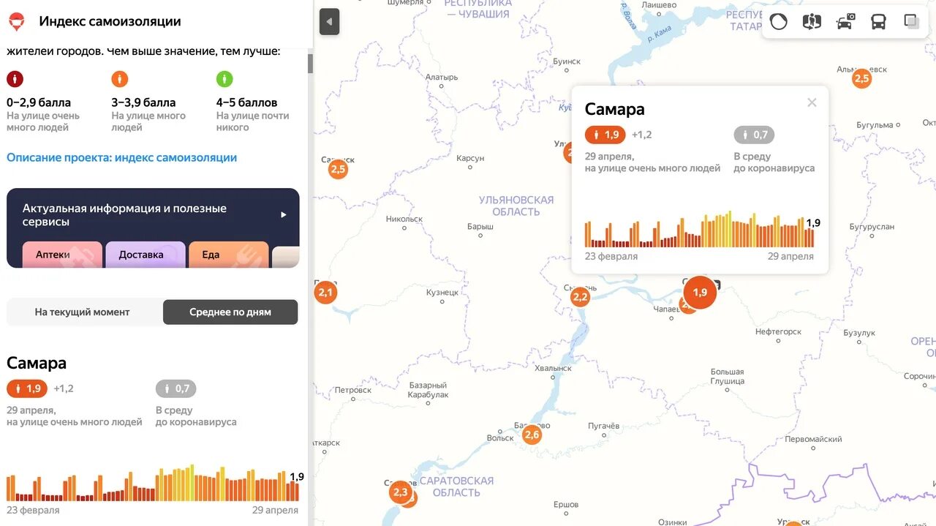
Task: Click the red person icon for 0–2,9 балла
Action: [x=15, y=79]
